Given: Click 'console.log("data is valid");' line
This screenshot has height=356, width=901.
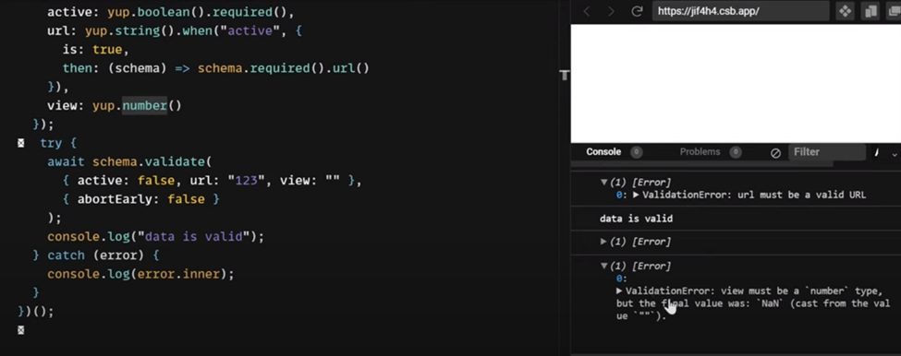Looking at the screenshot, I should click(x=156, y=236).
